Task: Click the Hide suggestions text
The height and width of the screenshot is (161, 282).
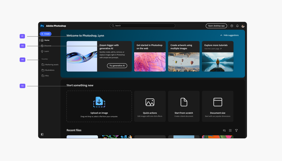Action: pyautogui.click(x=231, y=35)
